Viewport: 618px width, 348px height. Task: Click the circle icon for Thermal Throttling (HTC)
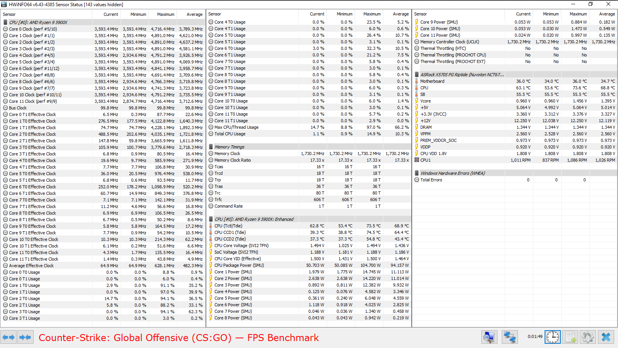tap(417, 48)
